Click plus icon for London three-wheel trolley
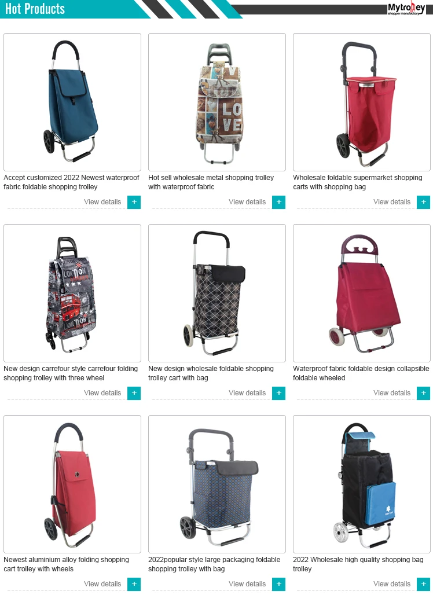This screenshot has height=613, width=433. 134,393
